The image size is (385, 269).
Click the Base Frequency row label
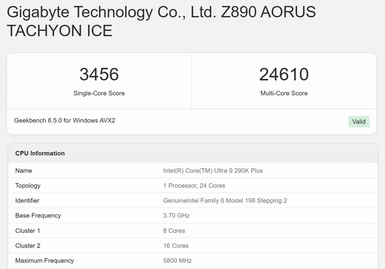point(38,215)
